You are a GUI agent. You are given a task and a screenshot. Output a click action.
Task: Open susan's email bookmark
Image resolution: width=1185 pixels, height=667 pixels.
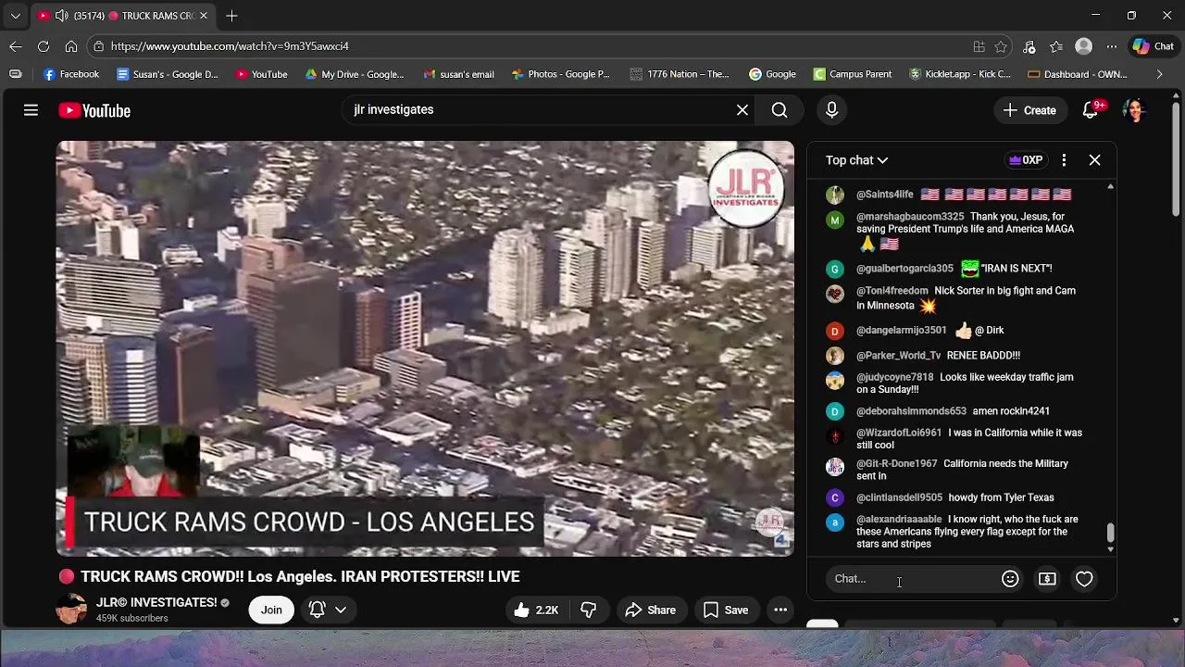pyautogui.click(x=458, y=74)
